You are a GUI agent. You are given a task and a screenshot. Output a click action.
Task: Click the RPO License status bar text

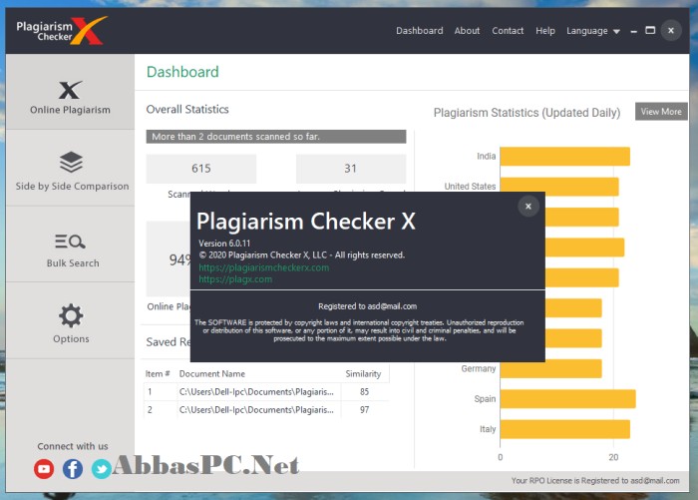595,480
